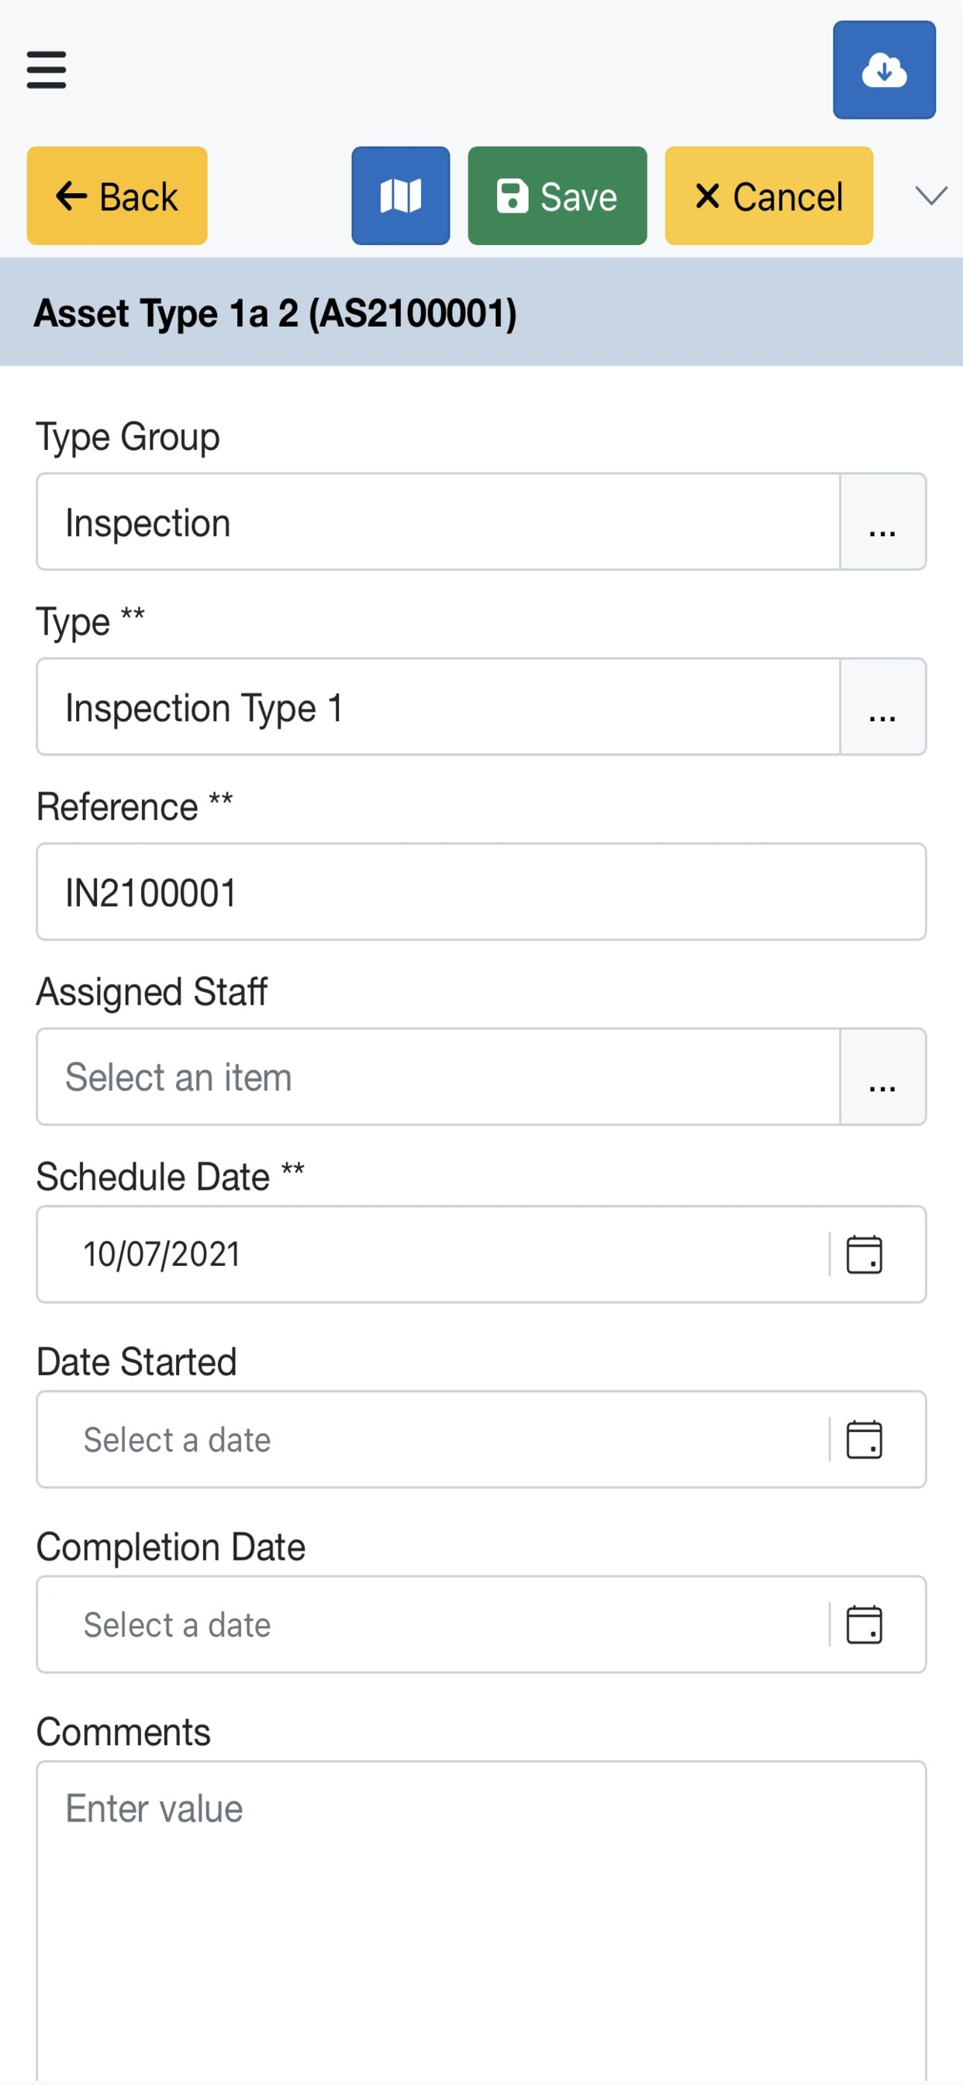Click the Inspection Type 1 field
The height and width of the screenshot is (2085, 963).
pos(438,707)
